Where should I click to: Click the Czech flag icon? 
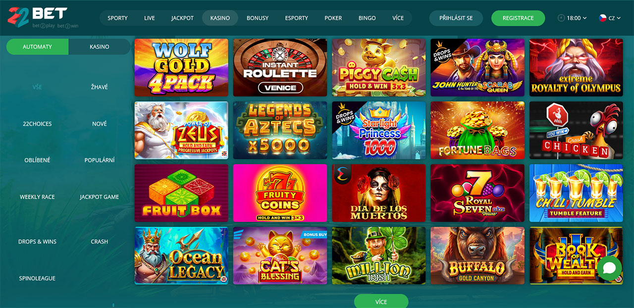pos(603,18)
